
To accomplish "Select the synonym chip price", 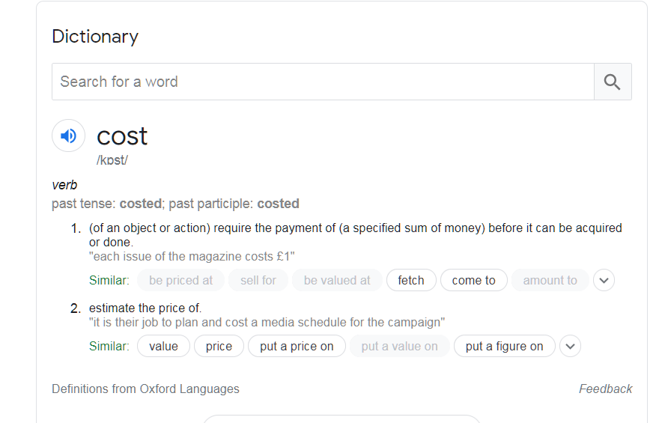I will click(x=219, y=347).
